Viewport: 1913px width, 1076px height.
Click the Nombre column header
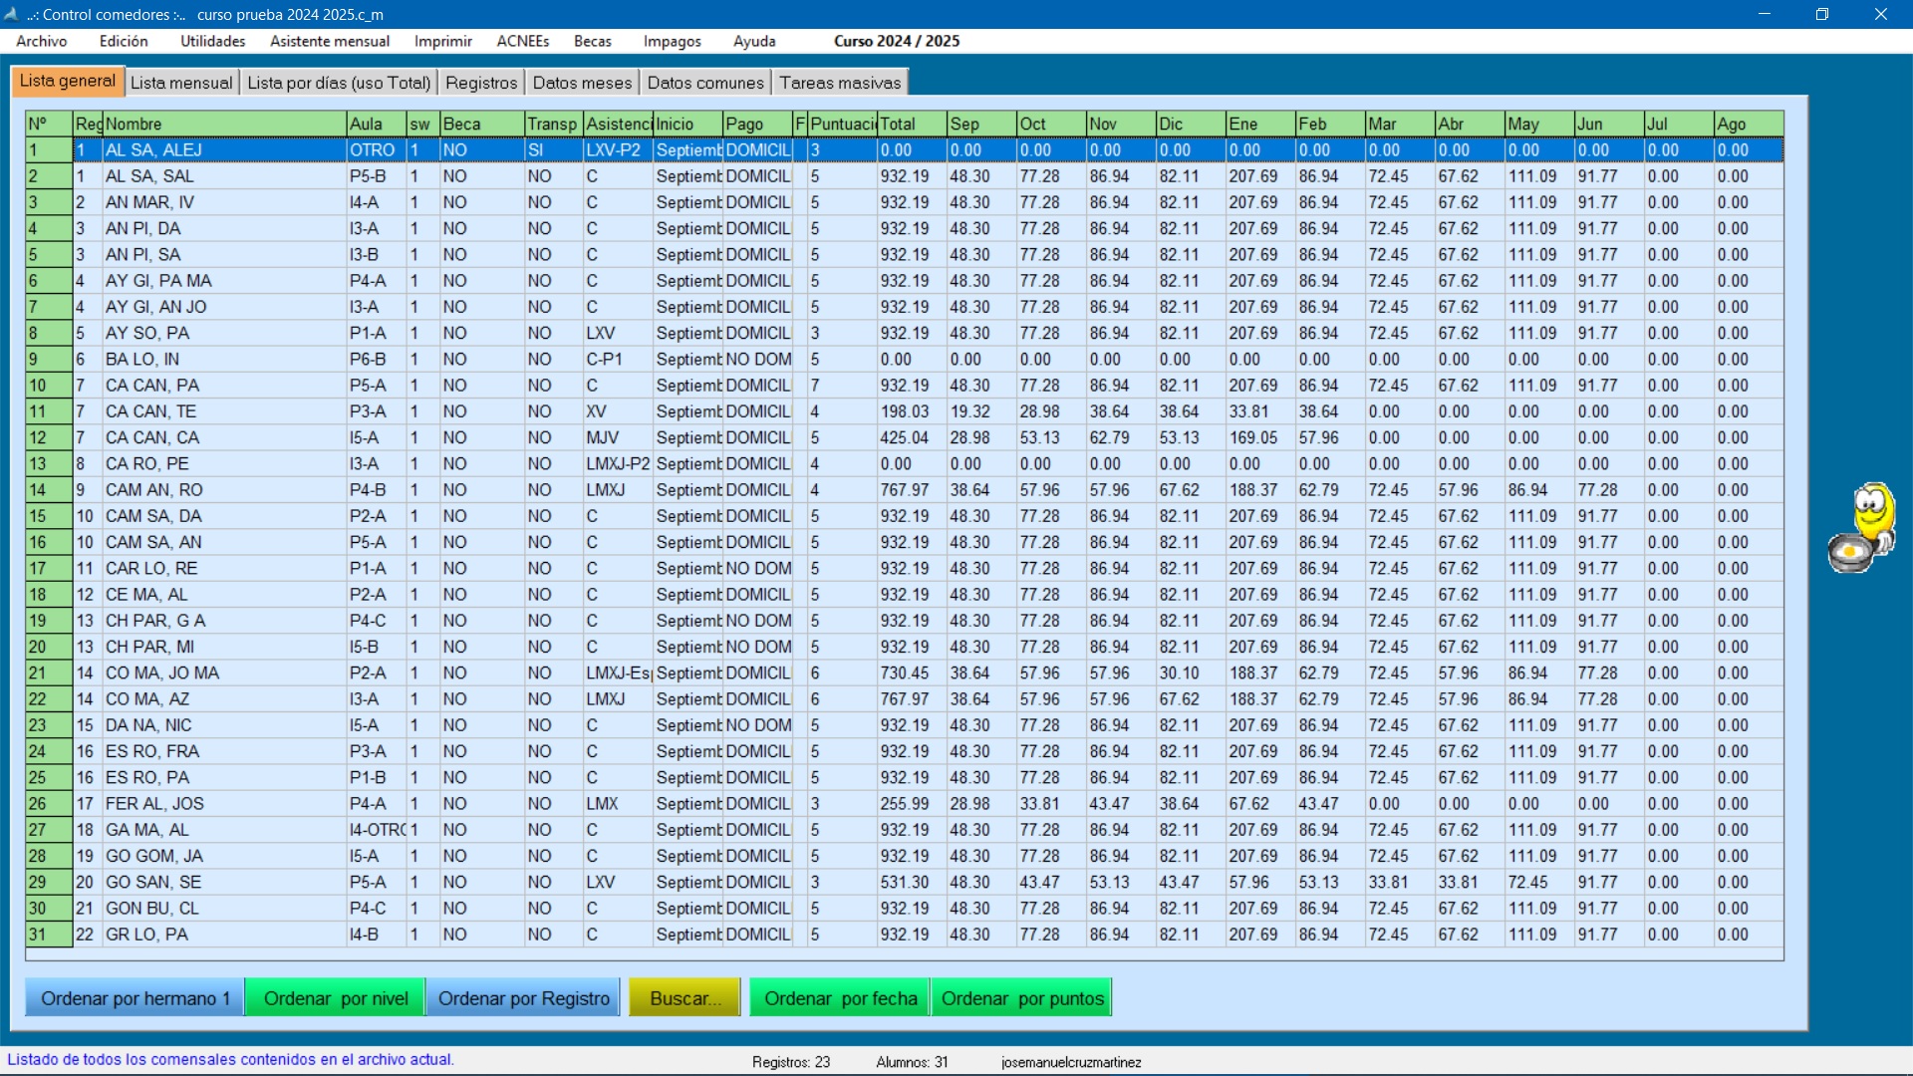[224, 124]
